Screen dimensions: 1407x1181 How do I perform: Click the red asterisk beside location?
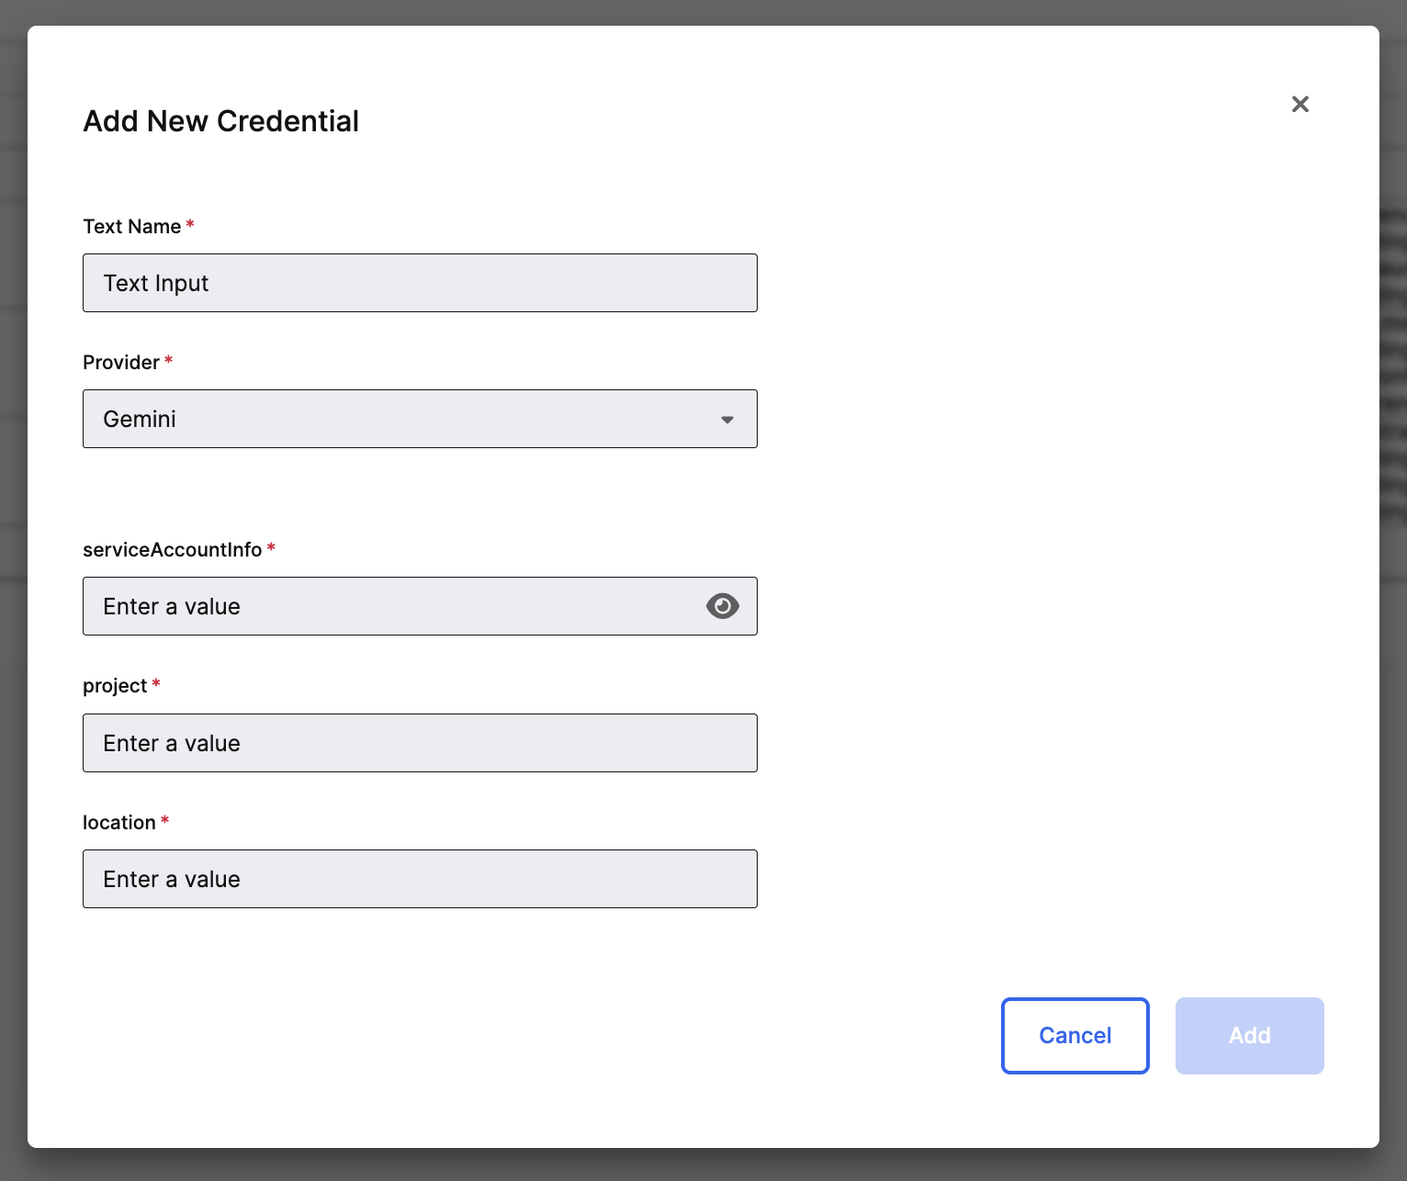tap(164, 821)
